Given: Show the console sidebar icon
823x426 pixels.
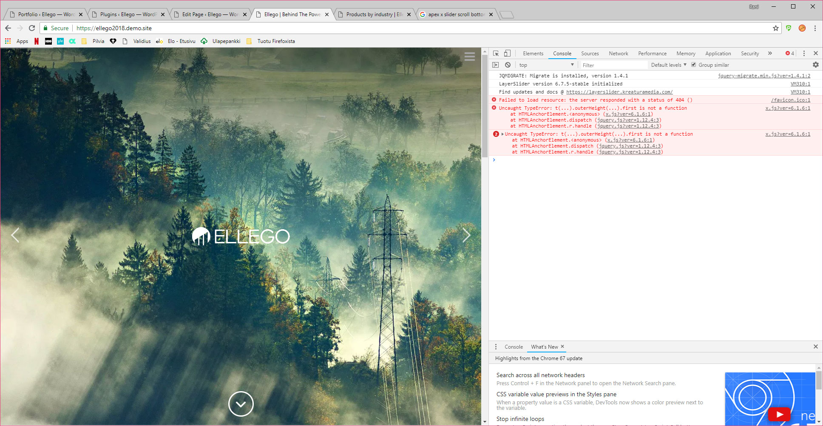Looking at the screenshot, I should point(496,65).
